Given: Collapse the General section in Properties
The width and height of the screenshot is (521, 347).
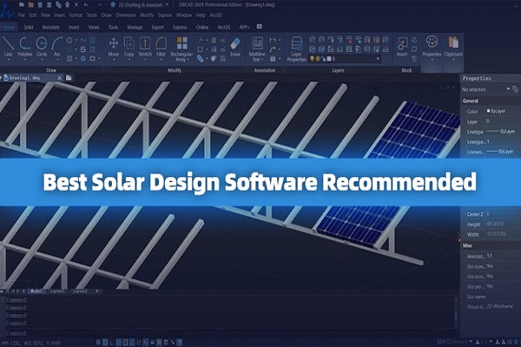Looking at the screenshot, I should pos(470,101).
